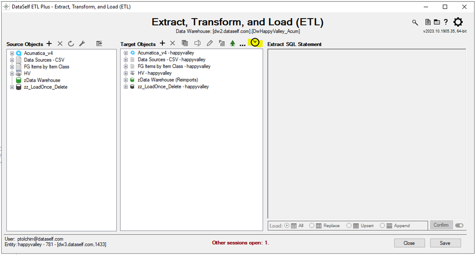
Task: Open the folder icon in the header
Action: pos(437,22)
